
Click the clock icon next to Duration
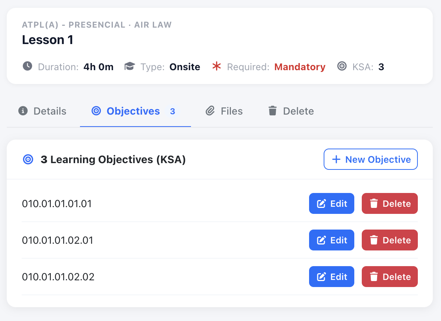click(x=27, y=66)
